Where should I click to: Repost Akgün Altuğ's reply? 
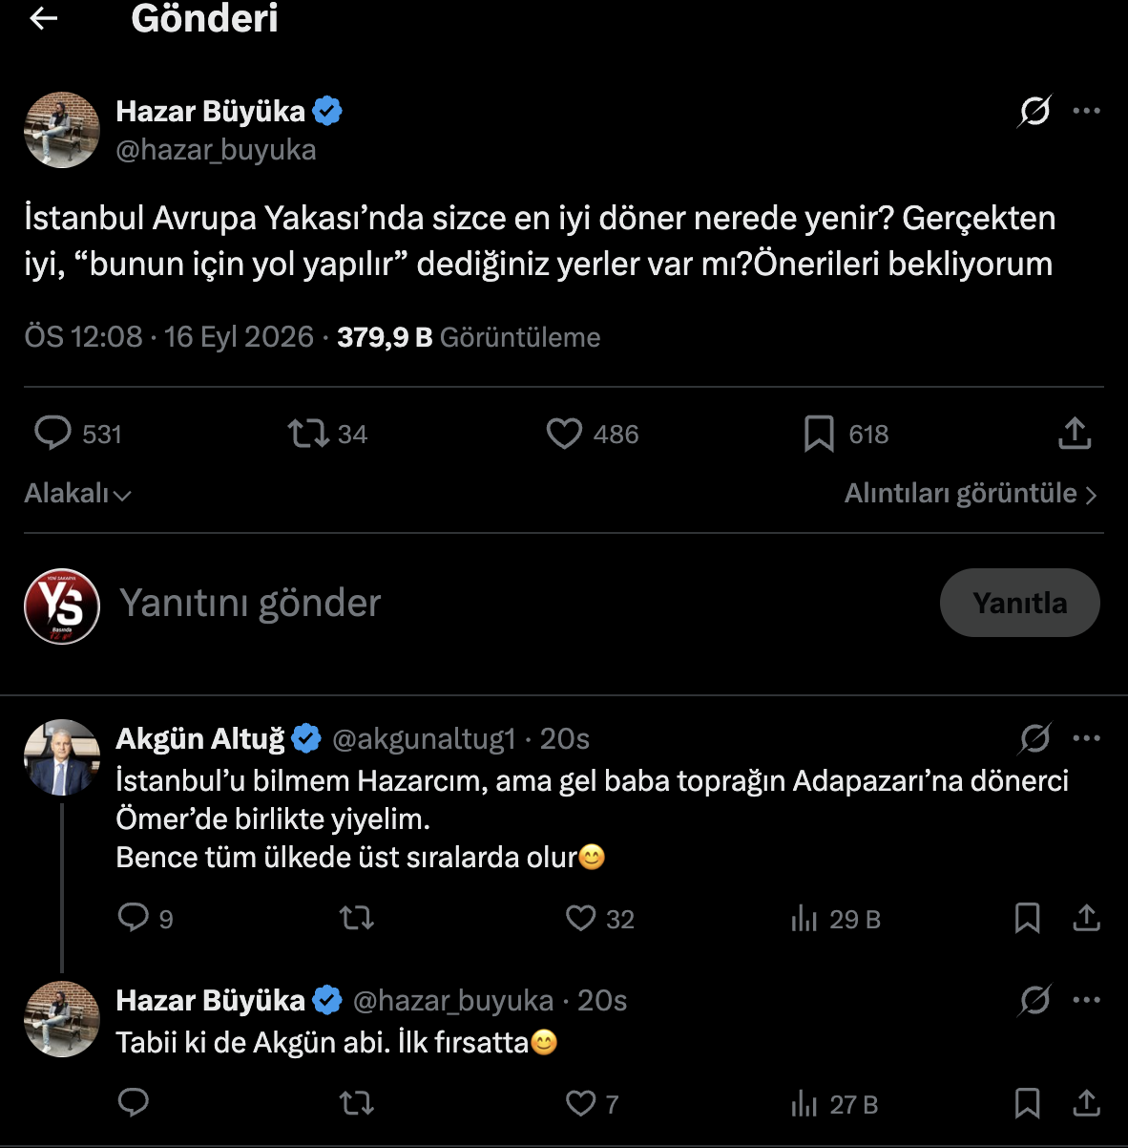click(x=357, y=919)
